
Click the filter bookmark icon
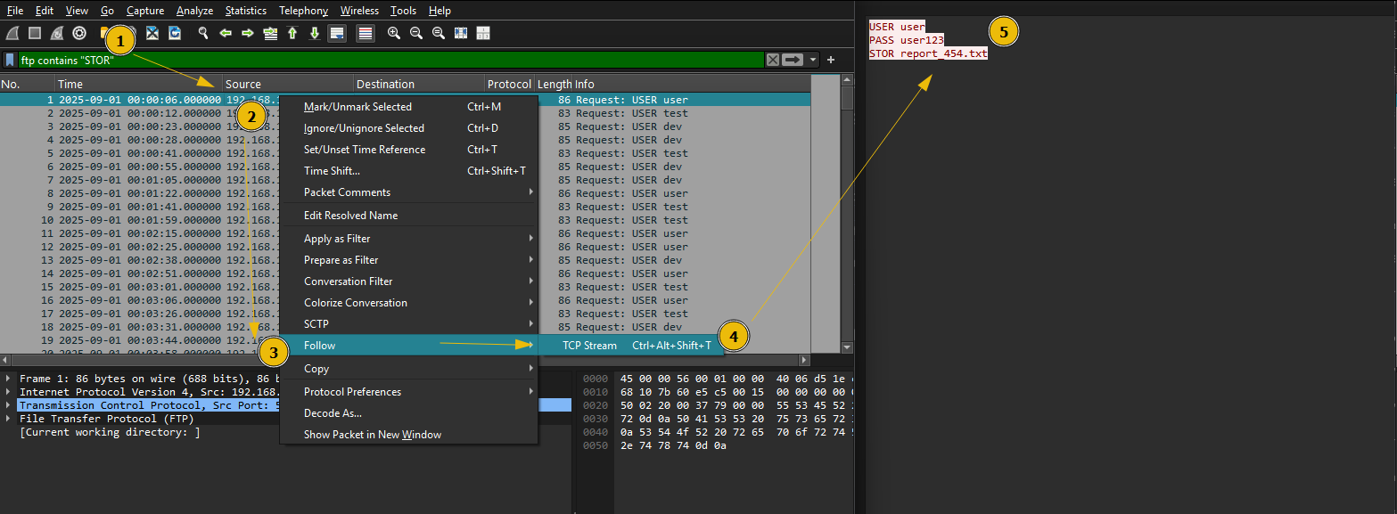point(10,60)
